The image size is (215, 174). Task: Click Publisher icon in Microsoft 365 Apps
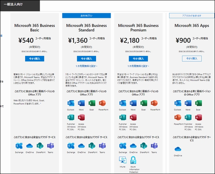[188, 117]
